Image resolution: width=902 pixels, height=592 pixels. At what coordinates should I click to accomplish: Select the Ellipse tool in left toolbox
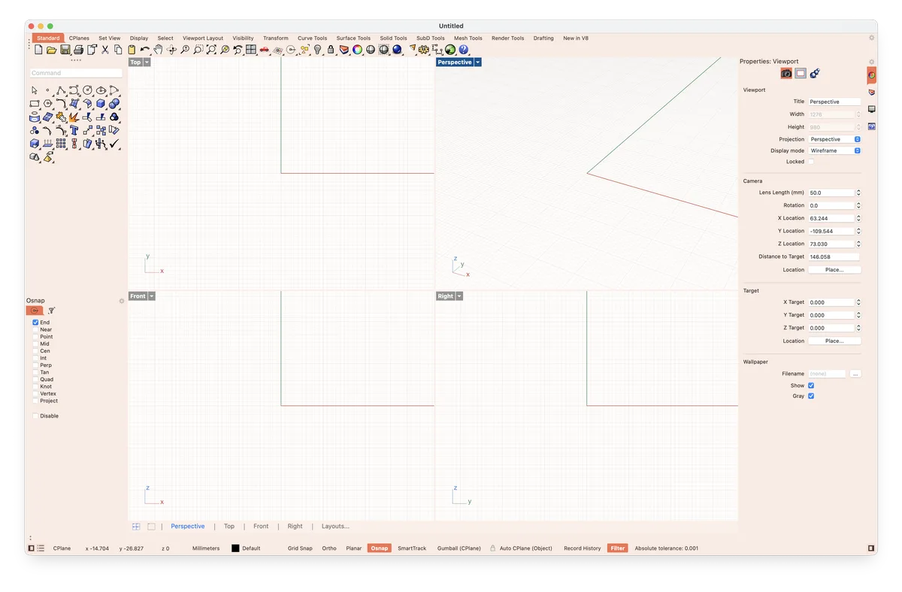[x=101, y=90]
